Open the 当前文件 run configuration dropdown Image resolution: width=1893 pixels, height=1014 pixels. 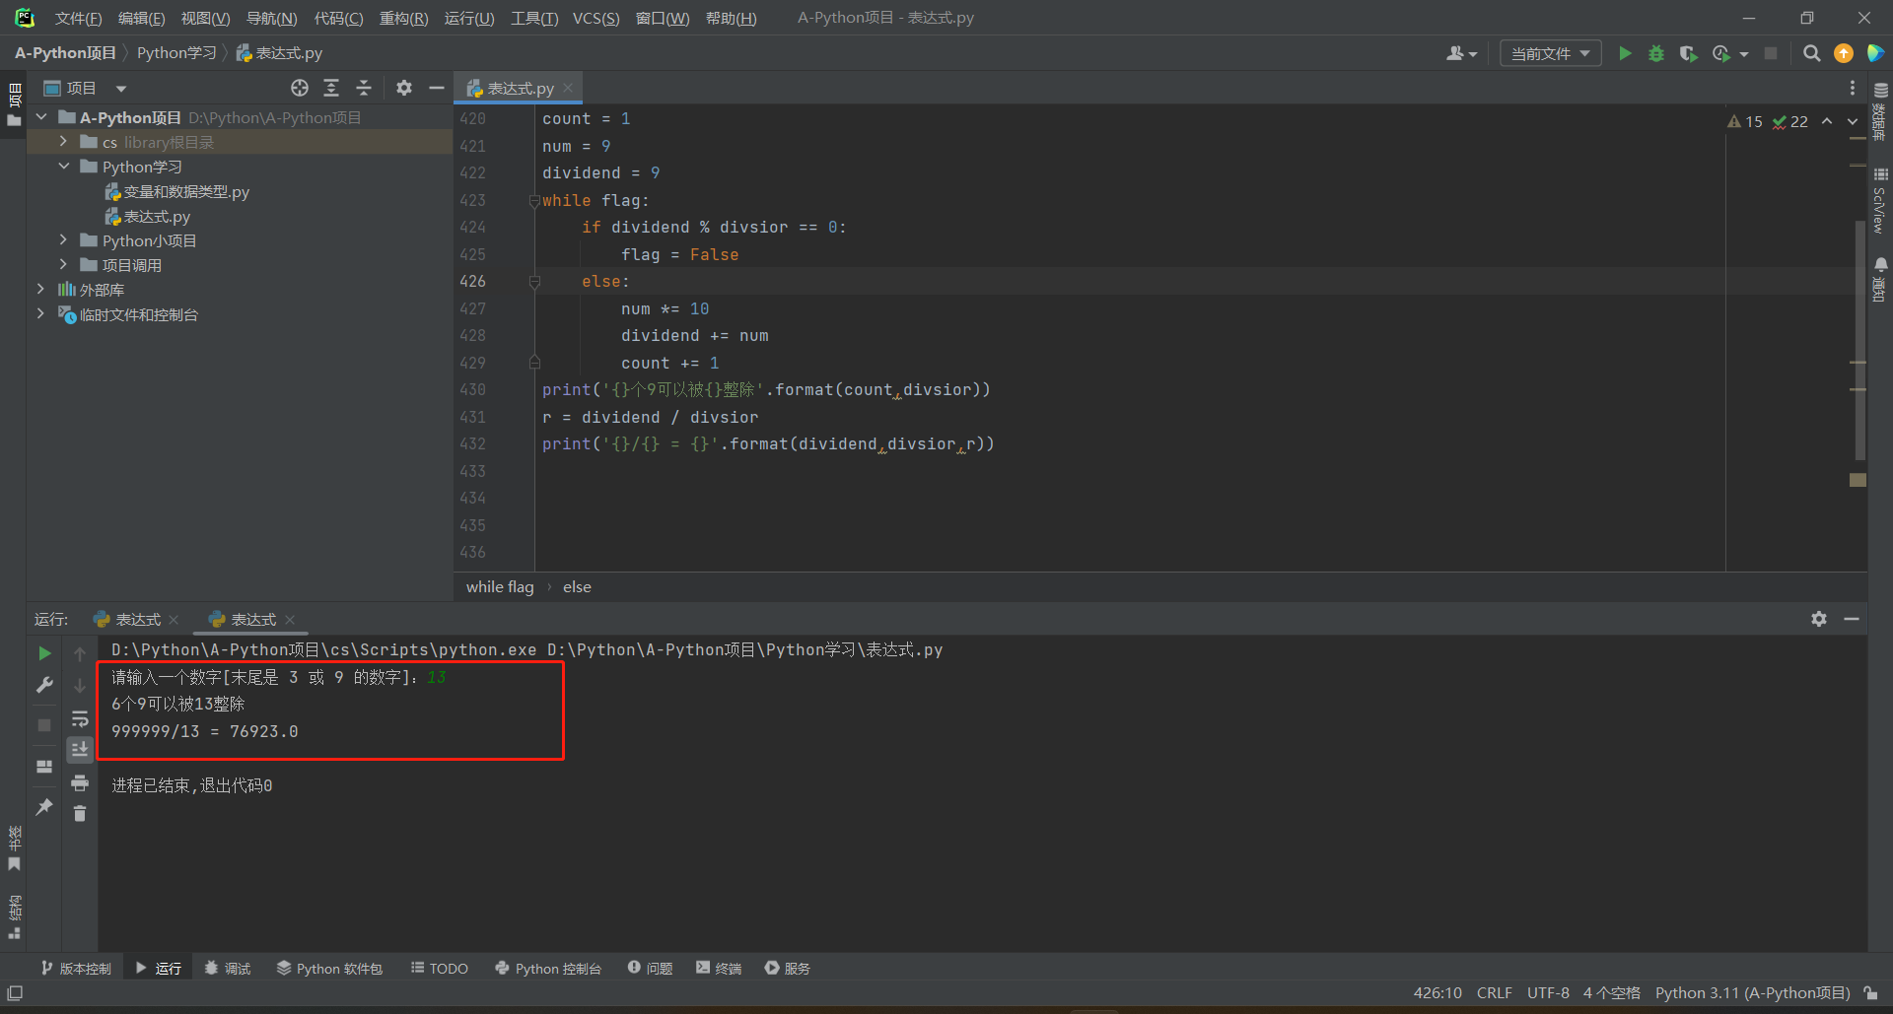[1550, 53]
